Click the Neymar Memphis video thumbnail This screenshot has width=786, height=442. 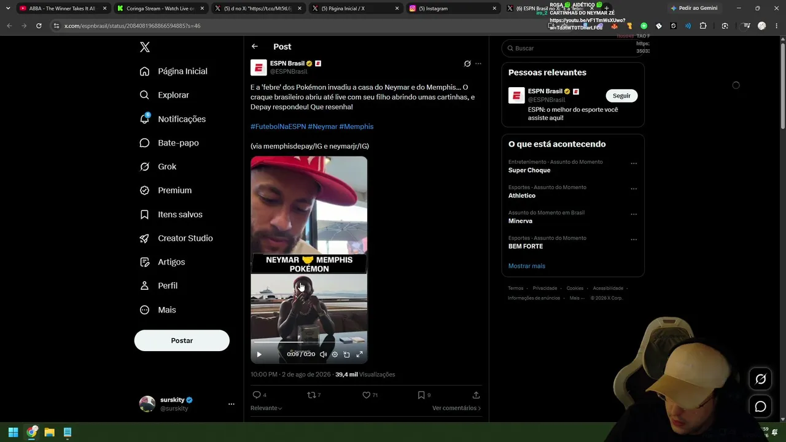[x=309, y=260]
